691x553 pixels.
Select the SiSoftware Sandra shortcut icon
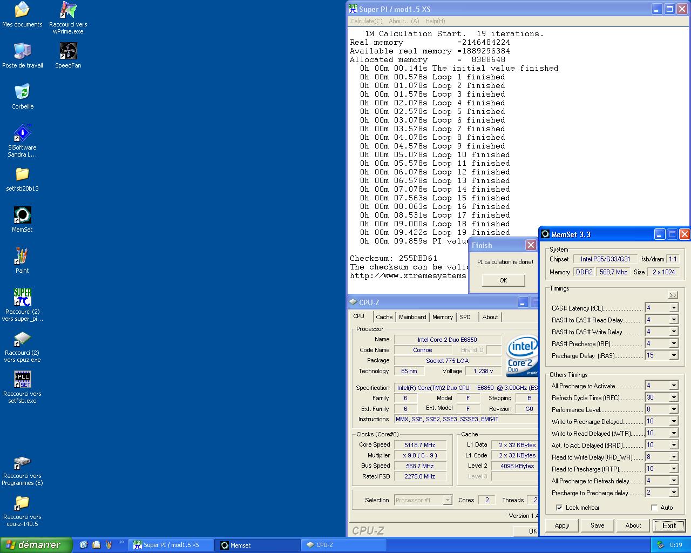click(x=22, y=133)
